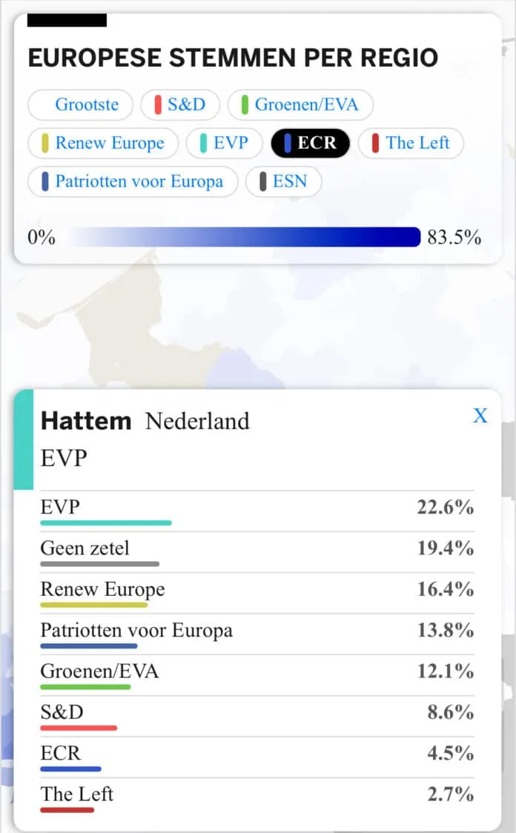This screenshot has height=833, width=516.
Task: Click The Left 2.7% result row
Action: coord(257,795)
